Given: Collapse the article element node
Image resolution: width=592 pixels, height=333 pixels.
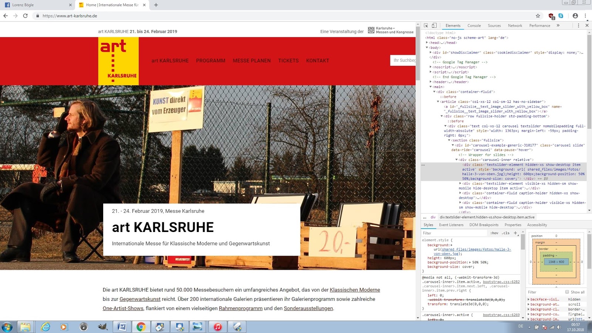Looking at the screenshot, I should pyautogui.click(x=438, y=101).
